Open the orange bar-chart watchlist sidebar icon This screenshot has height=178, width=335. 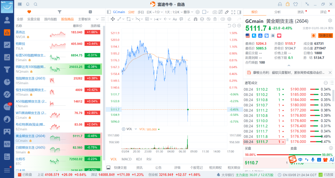click(7, 33)
